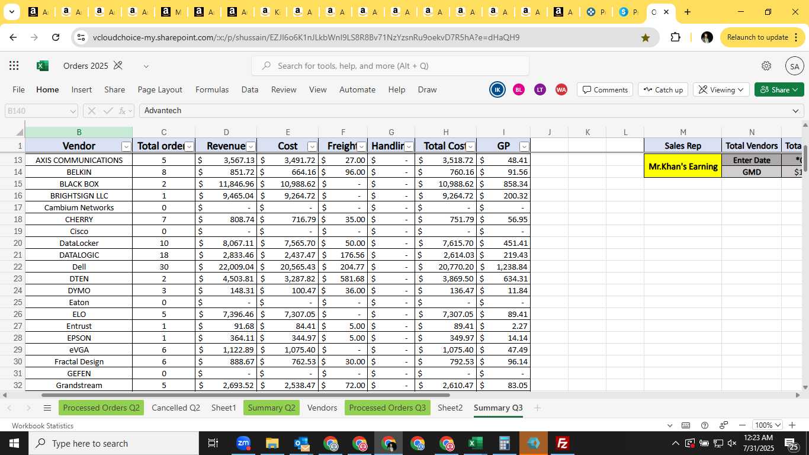The width and height of the screenshot is (809, 455).
Task: Open the feedback icon in the status bar
Action: (x=723, y=425)
